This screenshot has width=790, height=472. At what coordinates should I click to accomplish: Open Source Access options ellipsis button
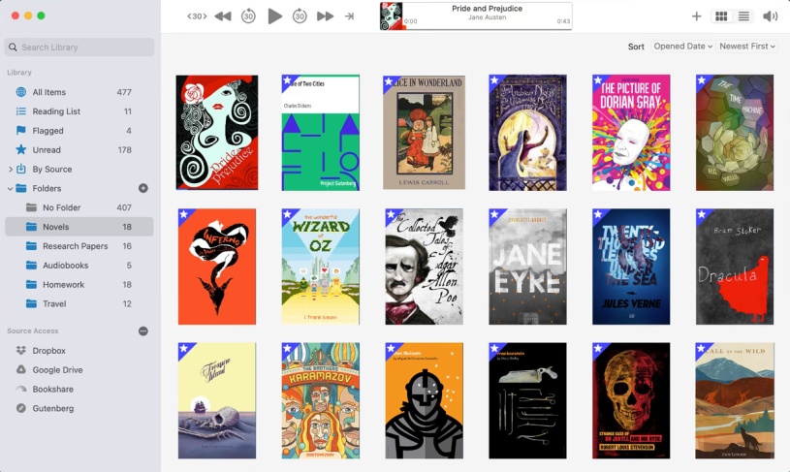[143, 330]
